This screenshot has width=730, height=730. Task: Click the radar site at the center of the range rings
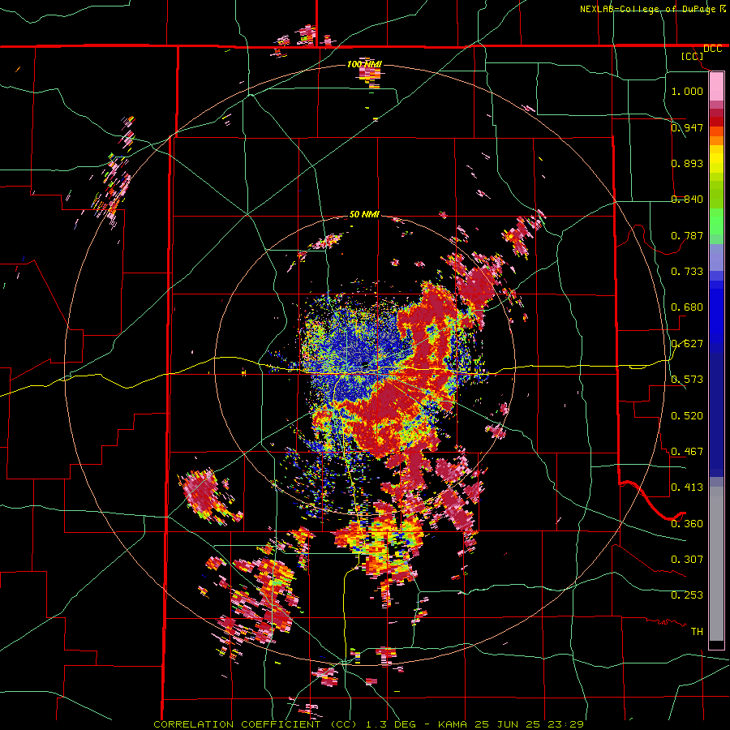coord(365,366)
